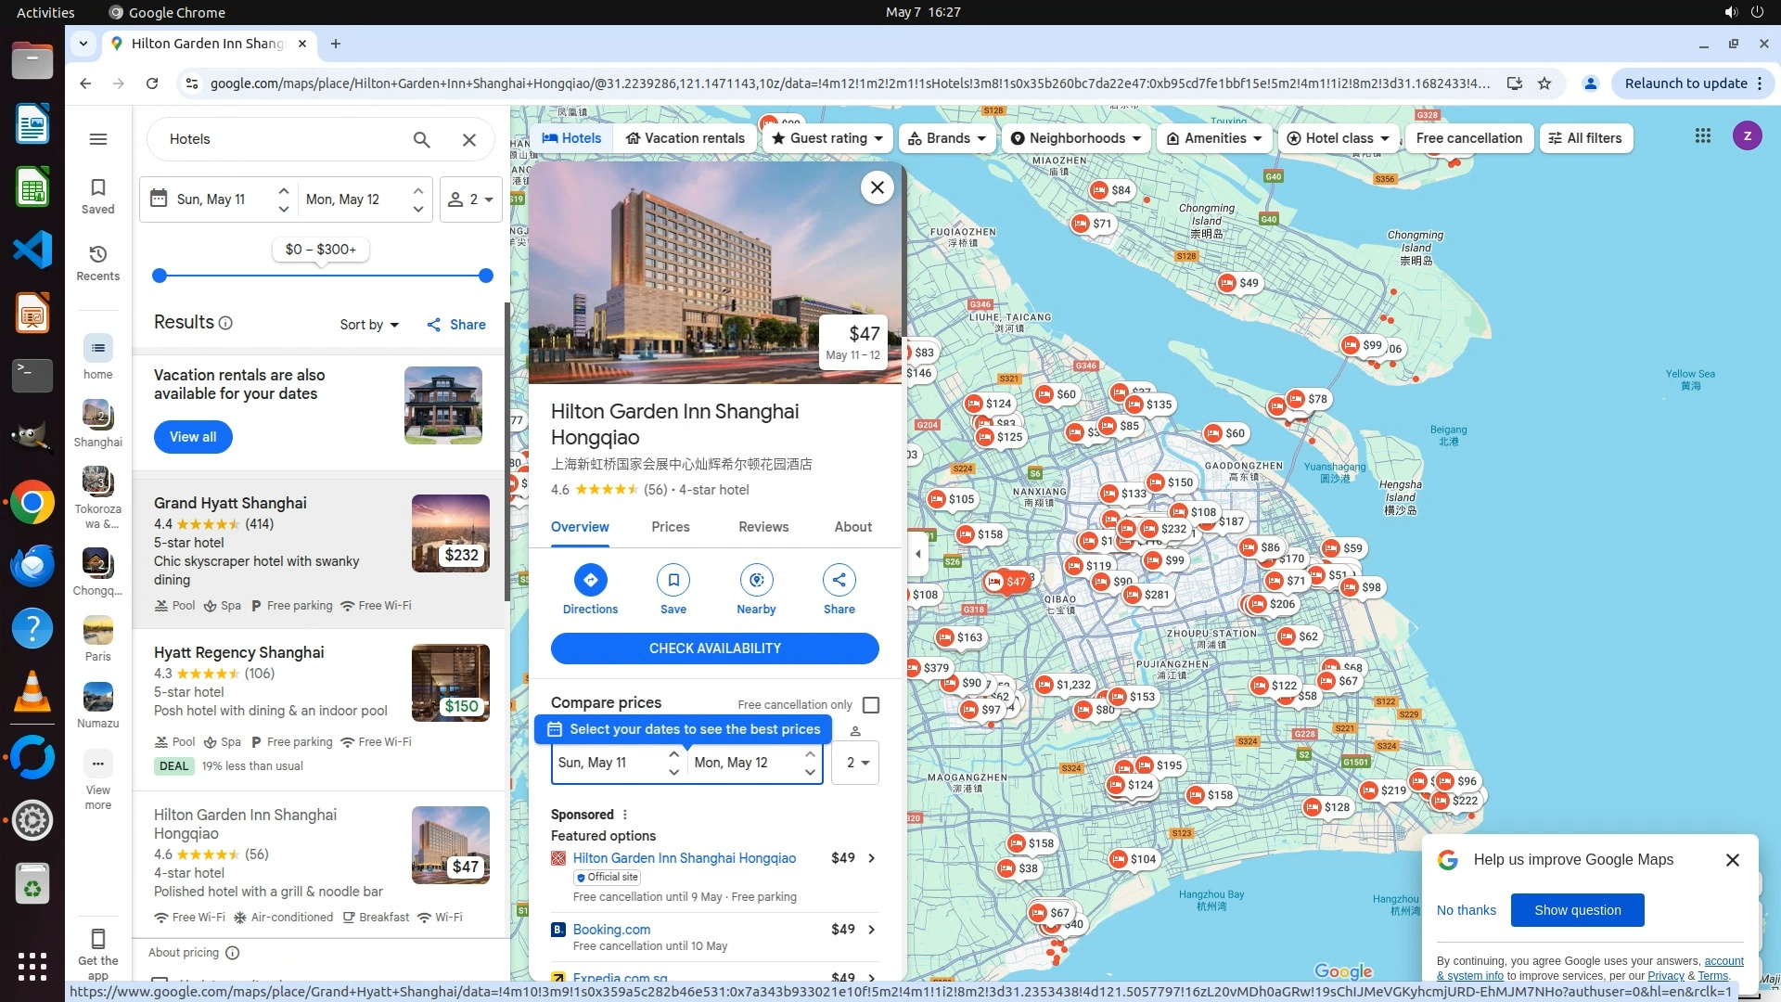Open the Booking.com price link
1781x1002 pixels.
point(611,930)
